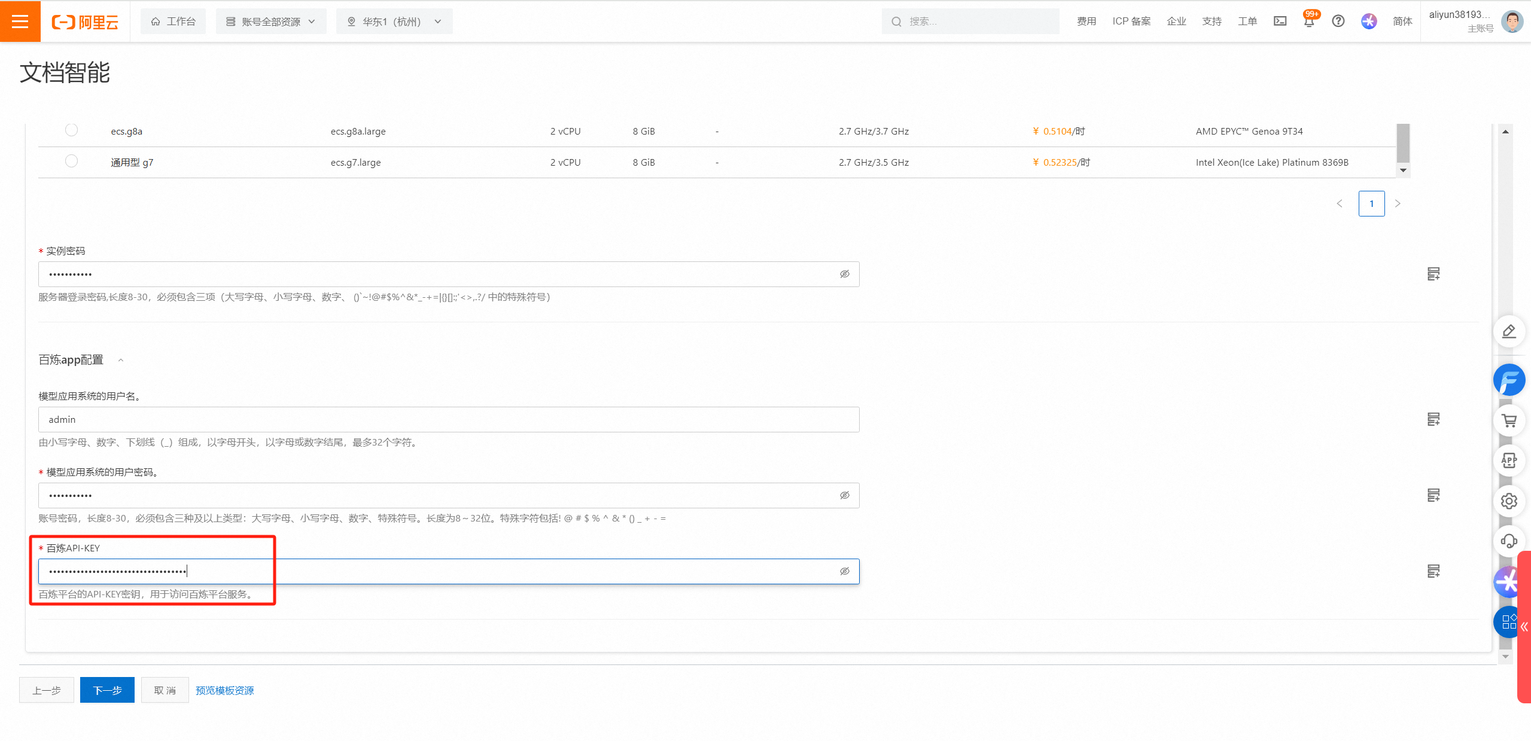
Task: Click the ecs.g8a.large cell
Action: click(x=358, y=132)
